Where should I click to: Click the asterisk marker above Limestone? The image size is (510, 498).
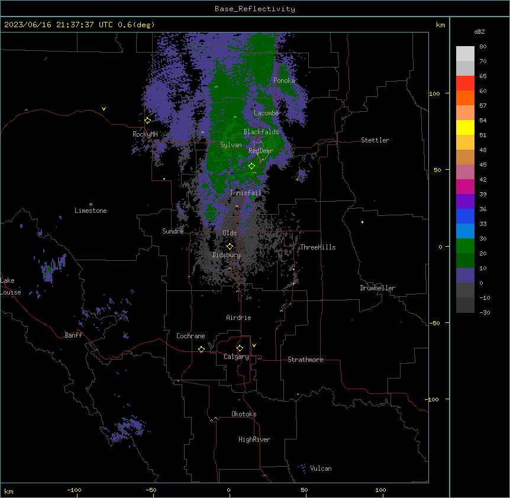(91, 205)
